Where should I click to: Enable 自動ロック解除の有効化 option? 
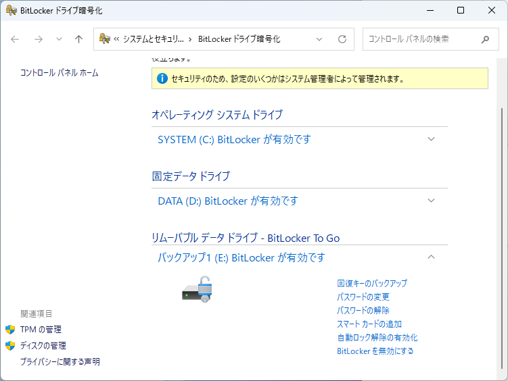pos(377,337)
